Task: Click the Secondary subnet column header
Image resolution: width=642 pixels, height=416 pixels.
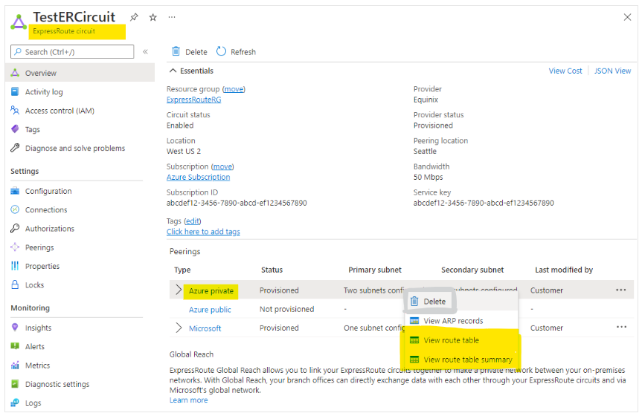Action: pos(472,270)
